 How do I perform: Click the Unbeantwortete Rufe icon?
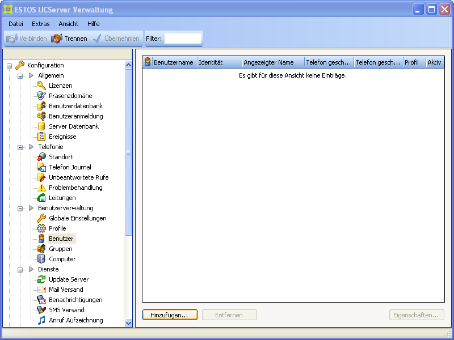(41, 177)
